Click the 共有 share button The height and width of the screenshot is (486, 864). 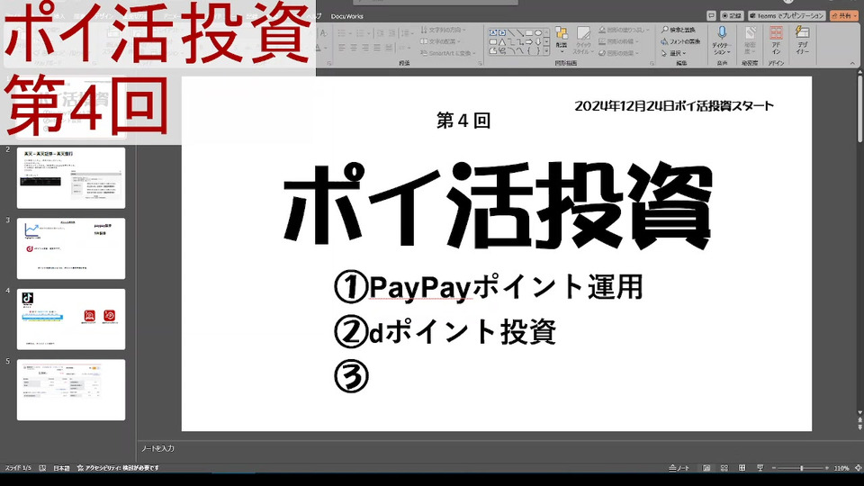point(844,16)
